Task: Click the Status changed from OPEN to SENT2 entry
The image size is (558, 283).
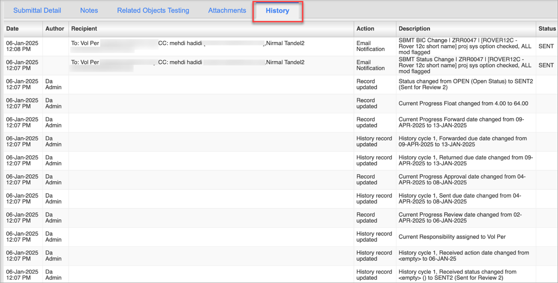Action: pos(466,84)
